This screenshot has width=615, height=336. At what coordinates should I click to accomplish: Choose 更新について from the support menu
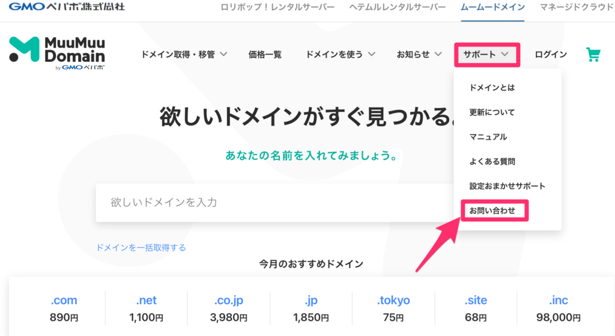click(492, 112)
